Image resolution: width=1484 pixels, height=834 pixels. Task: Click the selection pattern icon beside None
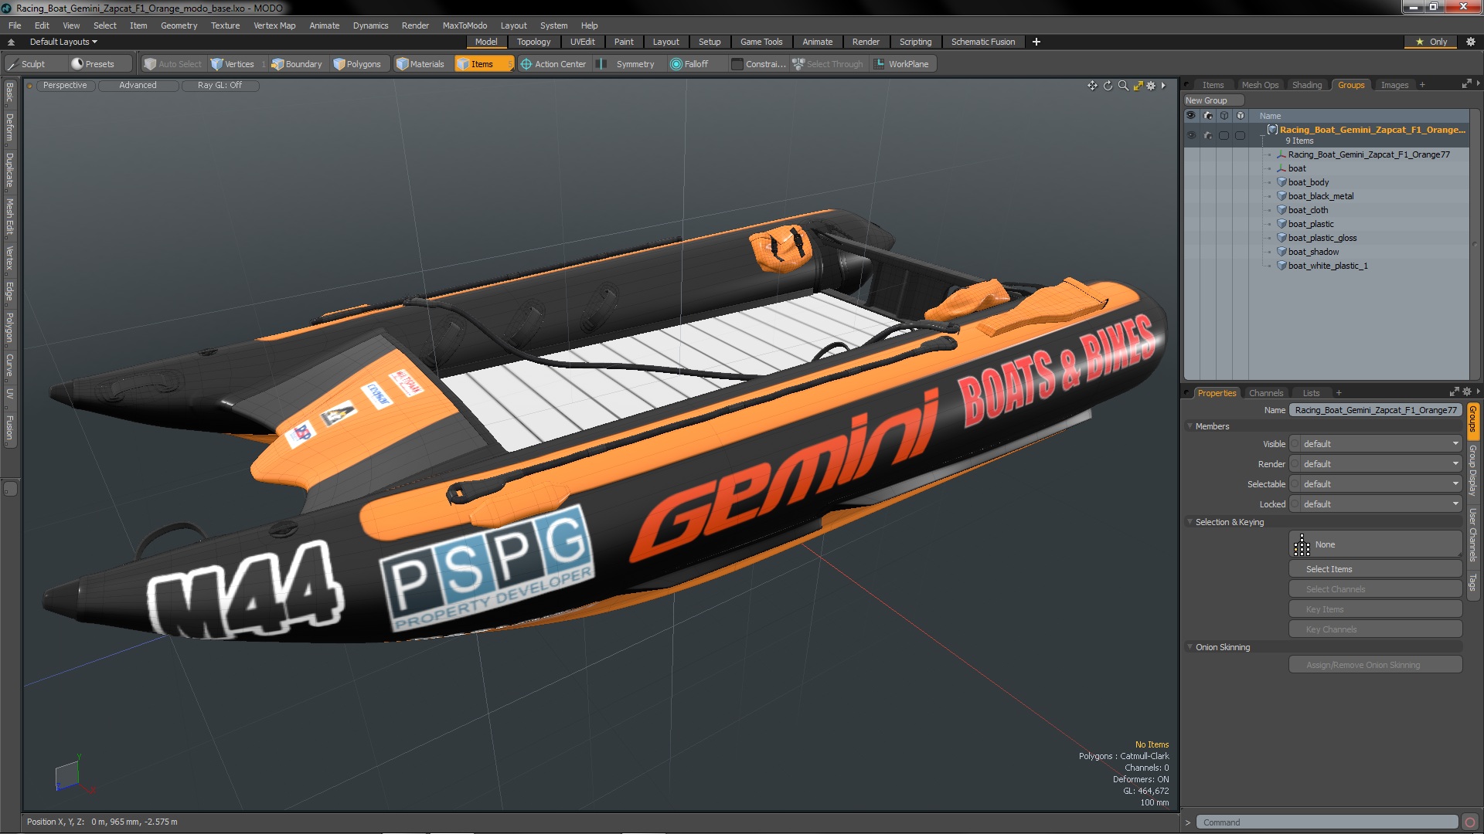click(1302, 545)
